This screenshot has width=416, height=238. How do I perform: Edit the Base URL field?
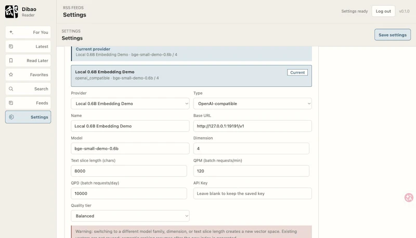click(253, 126)
